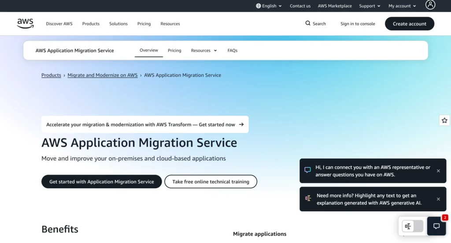The width and height of the screenshot is (451, 243).
Task: Expand the English language dropdown
Action: [269, 6]
